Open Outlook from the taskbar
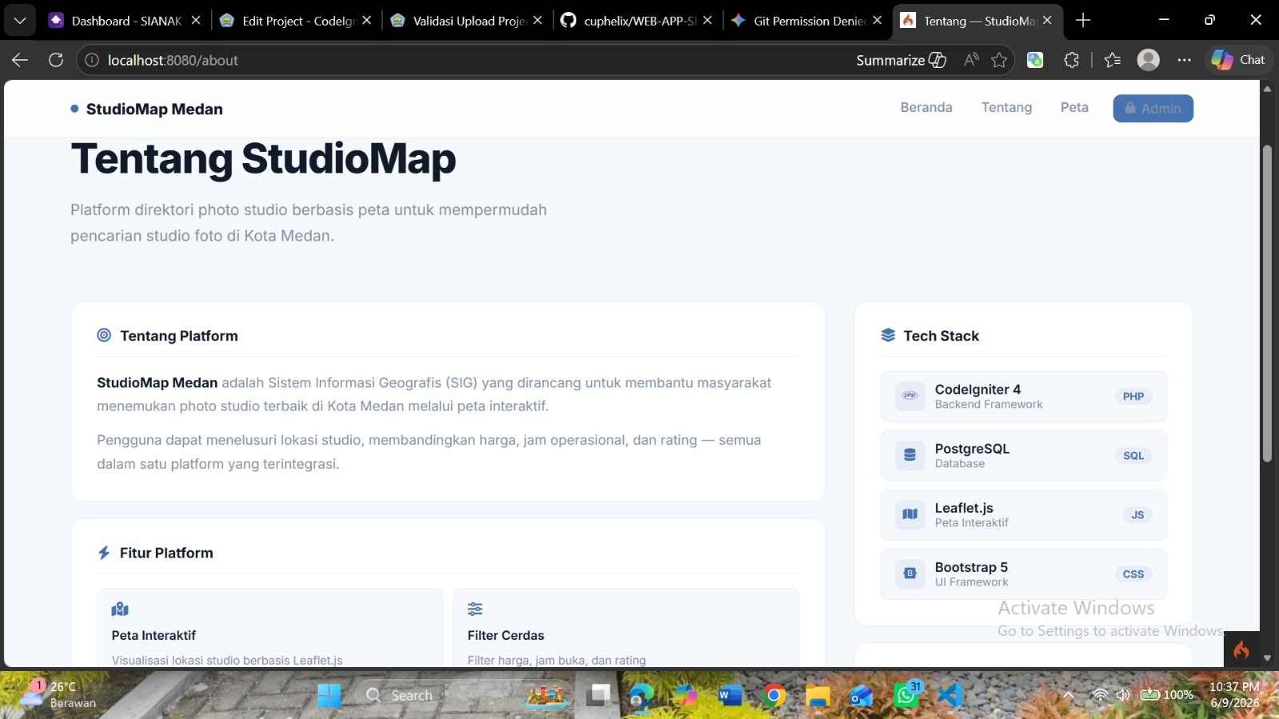This screenshot has height=719, width=1279. coord(861,695)
